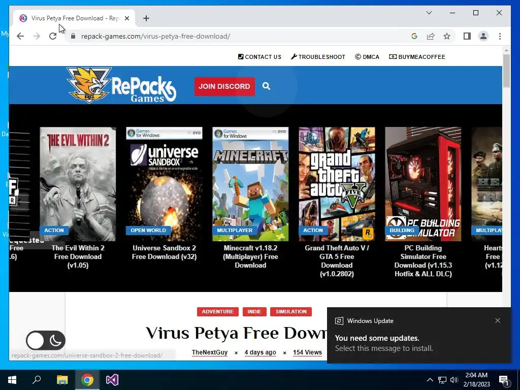Screen dimensions: 520x390
Task: Click the page vertical scrollbar thumb
Action: coord(506,71)
